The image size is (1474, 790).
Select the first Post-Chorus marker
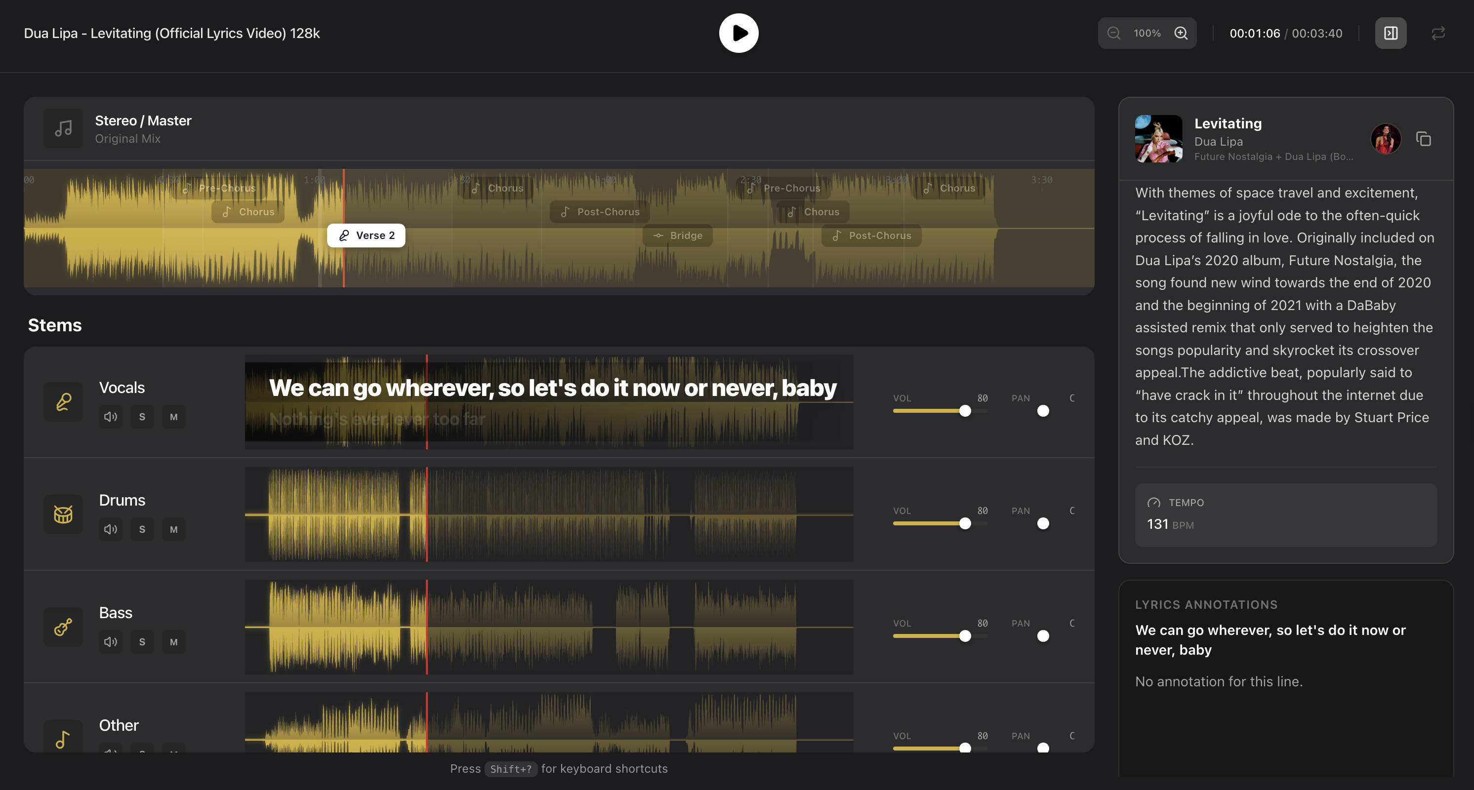tap(599, 212)
